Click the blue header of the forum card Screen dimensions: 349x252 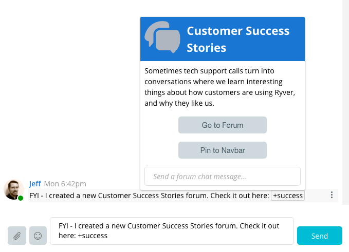click(223, 39)
